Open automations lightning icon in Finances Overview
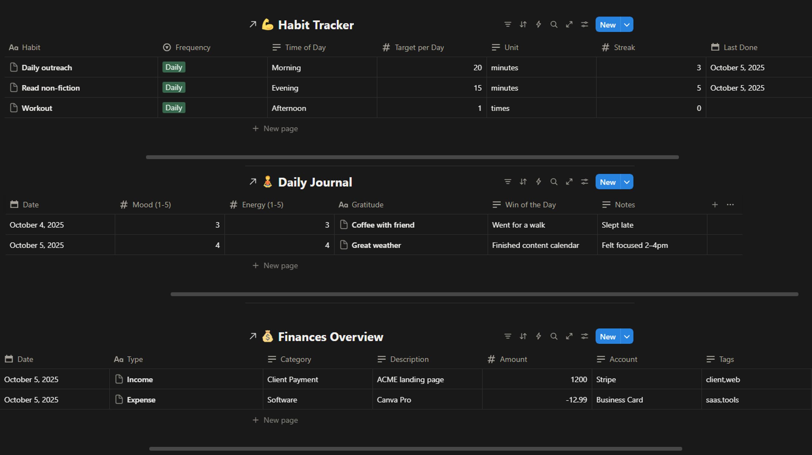This screenshot has height=455, width=812. click(x=538, y=336)
